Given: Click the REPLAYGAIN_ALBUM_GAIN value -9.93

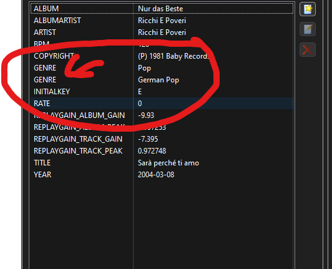Looking at the screenshot, I should pos(146,115).
